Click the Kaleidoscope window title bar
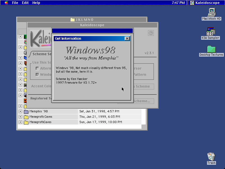Image resolution: width=225 pixels, height=169 pixels. pos(93,25)
